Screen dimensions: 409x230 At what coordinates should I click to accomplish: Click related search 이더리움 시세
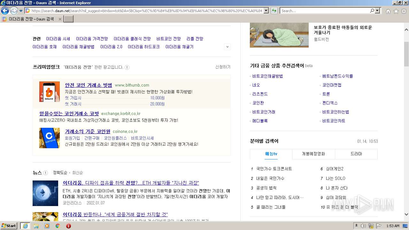click(58, 39)
